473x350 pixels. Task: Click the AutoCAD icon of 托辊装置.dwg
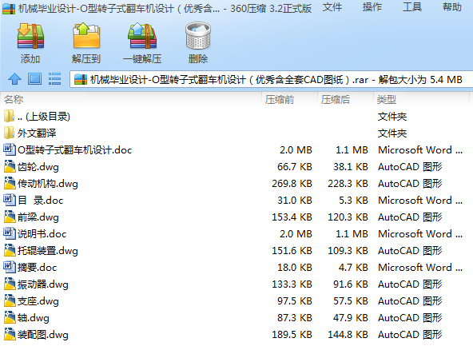pyautogui.click(x=10, y=250)
